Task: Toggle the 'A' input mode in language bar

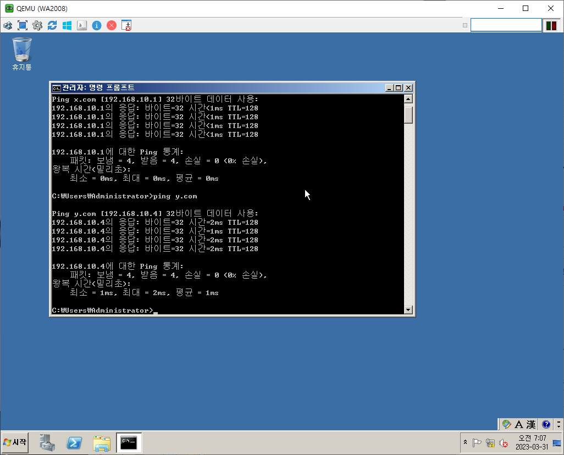Action: tap(519, 424)
